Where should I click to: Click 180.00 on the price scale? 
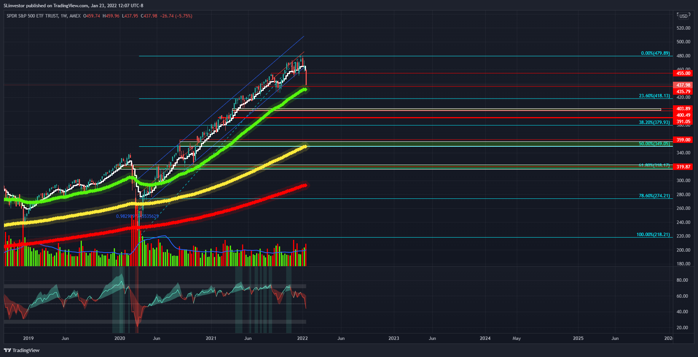click(684, 264)
